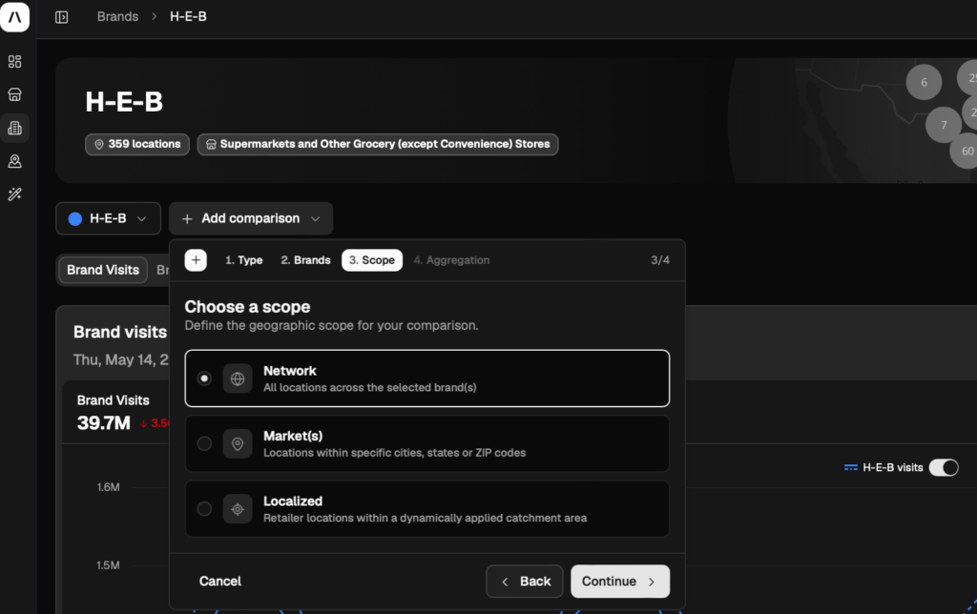Click the blue H-E-B color dot
This screenshot has height=614, width=977.
(x=74, y=219)
